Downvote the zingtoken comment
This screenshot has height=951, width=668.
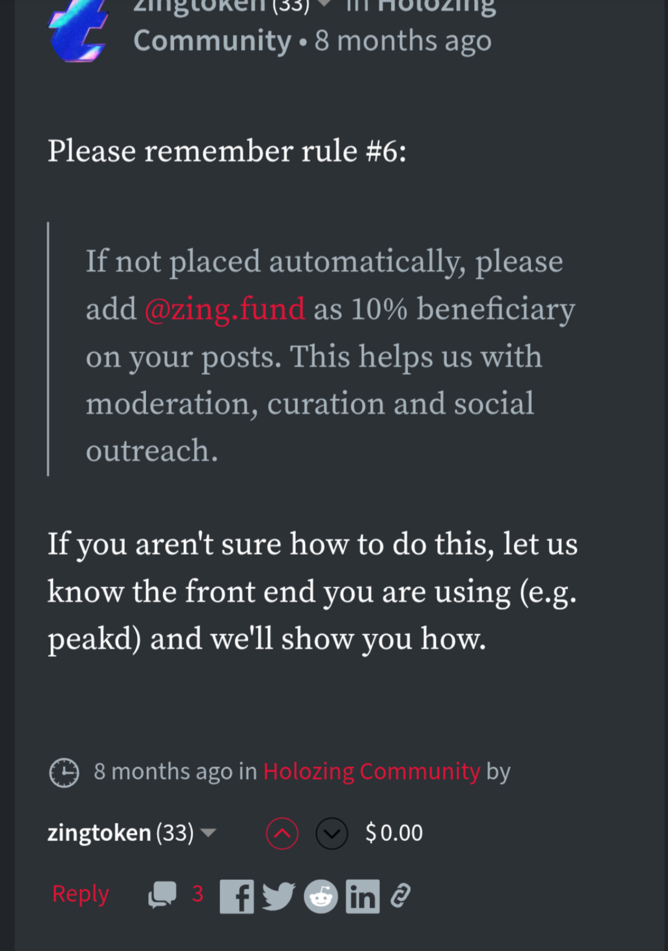pyautogui.click(x=332, y=833)
